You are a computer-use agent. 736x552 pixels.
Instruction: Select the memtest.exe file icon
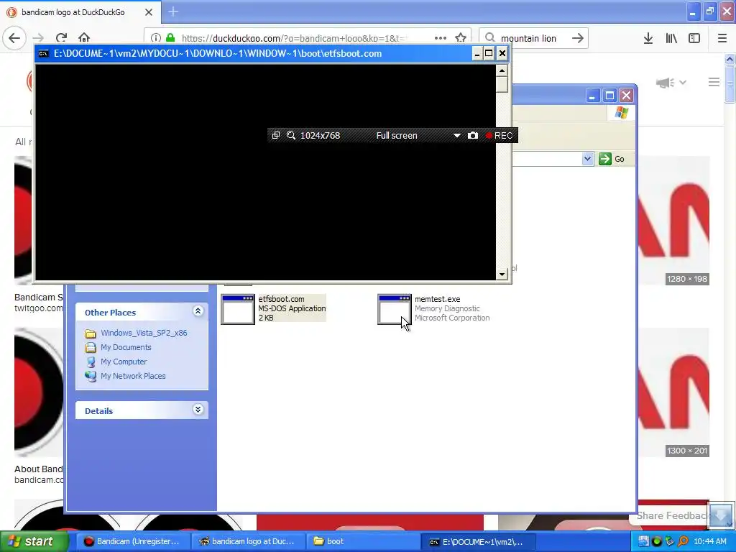395,309
